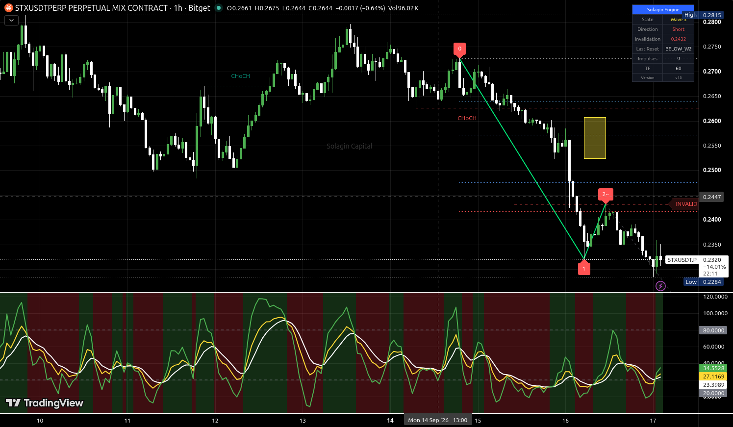Click the 0.2500 price axis label
The width and height of the screenshot is (733, 427).
click(712, 170)
